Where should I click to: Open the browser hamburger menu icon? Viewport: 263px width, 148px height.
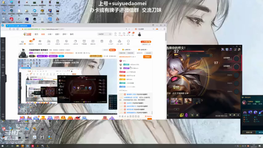[x=165, y=29]
